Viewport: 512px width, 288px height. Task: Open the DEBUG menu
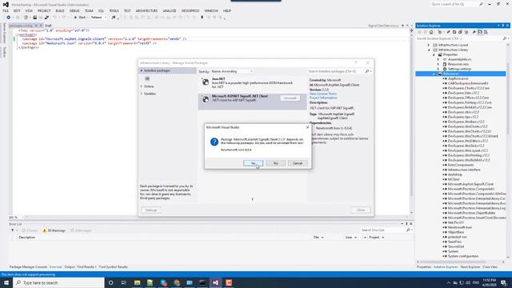click(x=74, y=10)
